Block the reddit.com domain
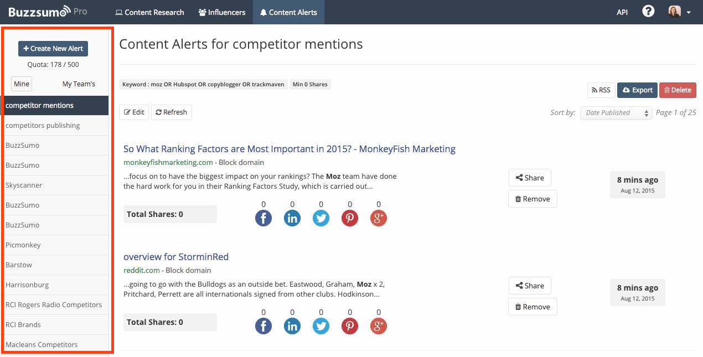 188,270
